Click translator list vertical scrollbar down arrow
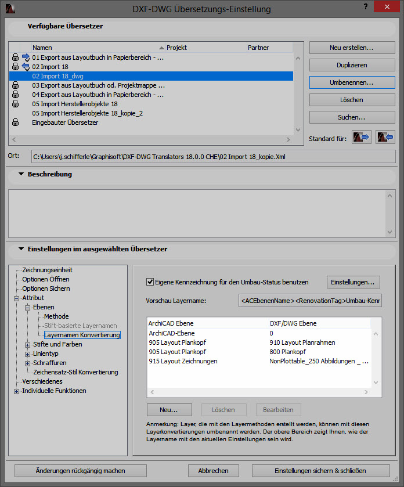This screenshot has height=487, width=404. pos(298,130)
